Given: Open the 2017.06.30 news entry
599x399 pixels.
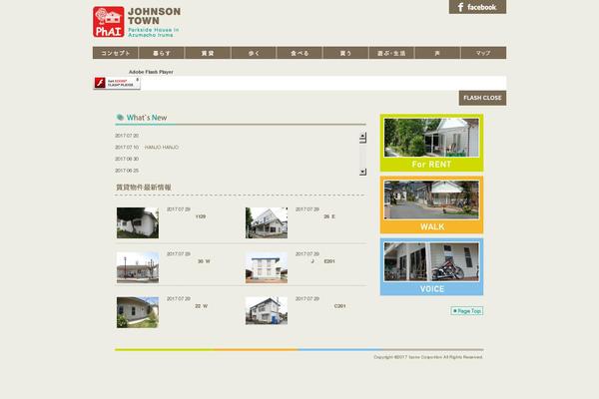Looking at the screenshot, I should click(x=127, y=159).
